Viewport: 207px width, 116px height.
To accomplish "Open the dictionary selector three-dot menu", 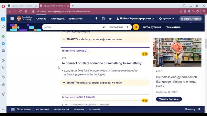I will [127, 27].
